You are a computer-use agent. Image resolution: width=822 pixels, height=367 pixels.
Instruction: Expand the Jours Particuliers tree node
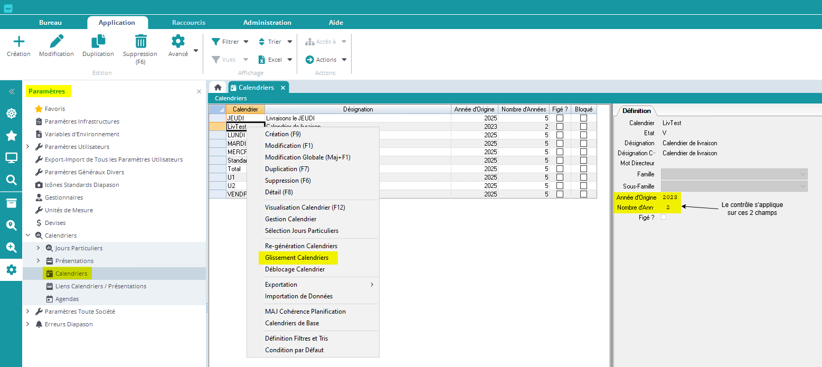click(x=38, y=248)
